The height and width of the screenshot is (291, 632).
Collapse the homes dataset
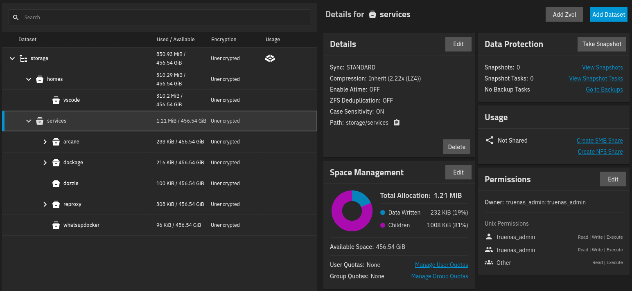point(29,79)
